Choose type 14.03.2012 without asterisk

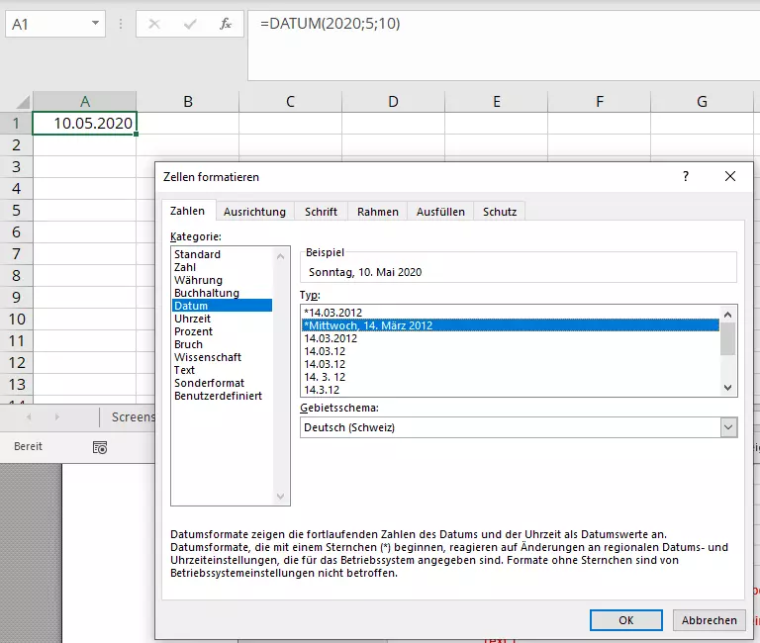(511, 338)
